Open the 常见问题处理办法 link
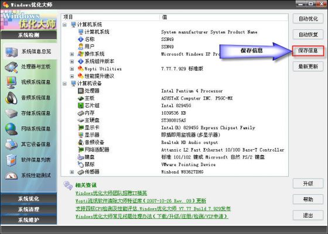 tap(152, 216)
